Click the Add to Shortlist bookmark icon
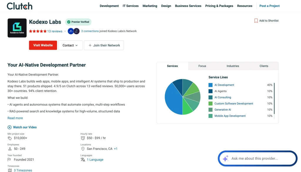The image size is (301, 172). click(256, 21)
